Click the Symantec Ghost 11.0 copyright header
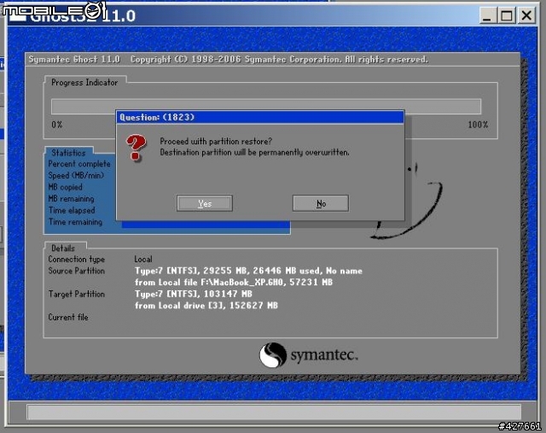546x433 pixels. coord(228,60)
